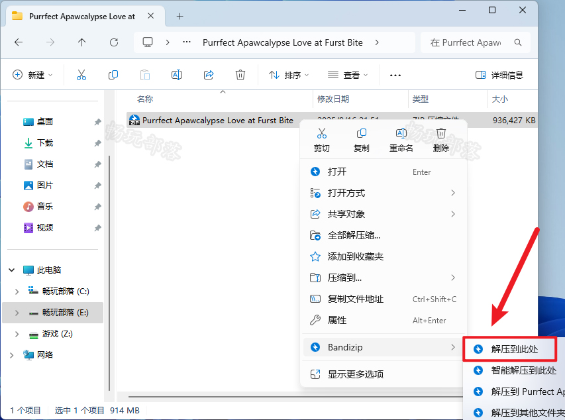The width and height of the screenshot is (565, 420).
Task: Collapse the 此电脑 tree node
Action: click(x=11, y=270)
